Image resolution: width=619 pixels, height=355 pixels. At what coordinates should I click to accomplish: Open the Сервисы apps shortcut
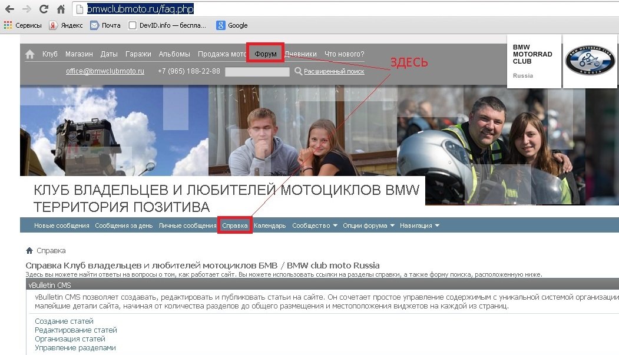click(23, 25)
